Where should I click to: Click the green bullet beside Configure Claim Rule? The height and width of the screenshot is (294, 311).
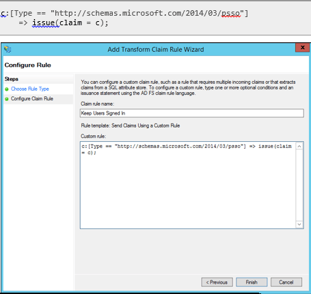point(7,99)
